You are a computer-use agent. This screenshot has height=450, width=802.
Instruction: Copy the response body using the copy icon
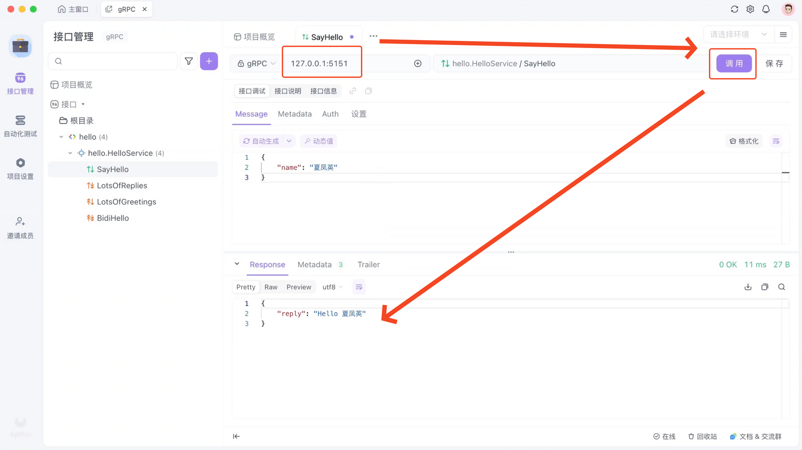point(765,287)
